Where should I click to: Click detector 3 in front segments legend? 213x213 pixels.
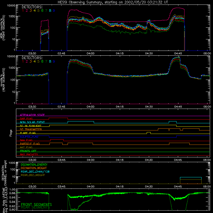[x=31, y=11]
